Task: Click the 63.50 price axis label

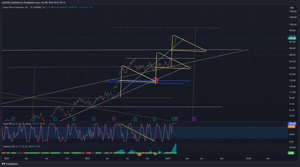Action: (x=292, y=110)
